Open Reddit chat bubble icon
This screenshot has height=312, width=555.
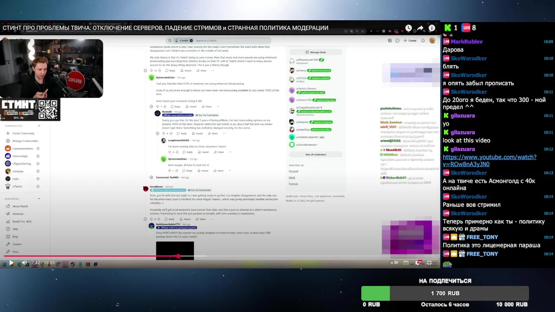point(397,40)
